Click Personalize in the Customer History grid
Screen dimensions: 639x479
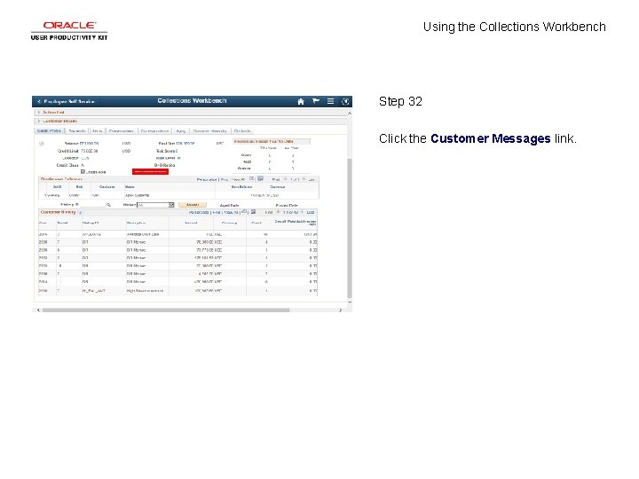200,213
